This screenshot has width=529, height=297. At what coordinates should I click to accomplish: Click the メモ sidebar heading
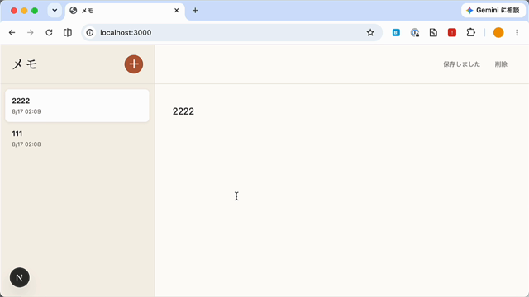[25, 64]
